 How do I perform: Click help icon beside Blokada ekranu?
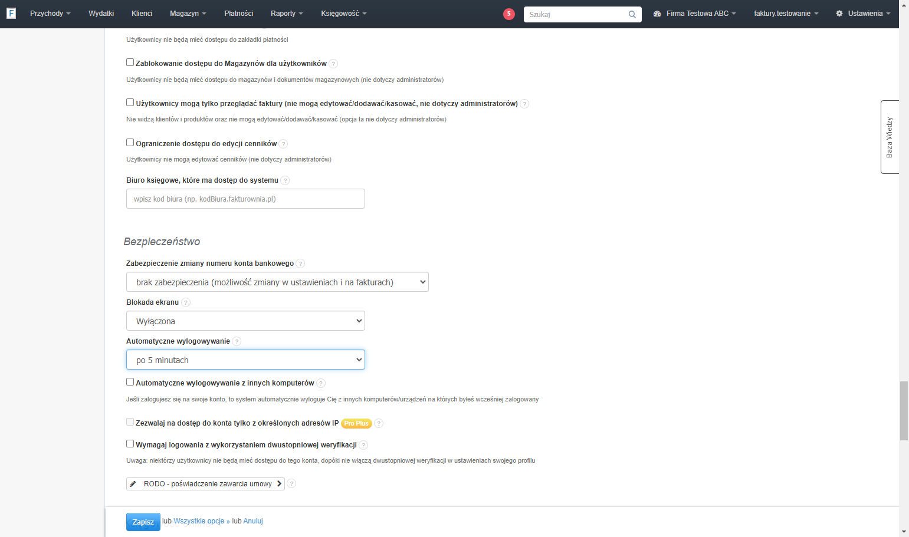pos(186,302)
